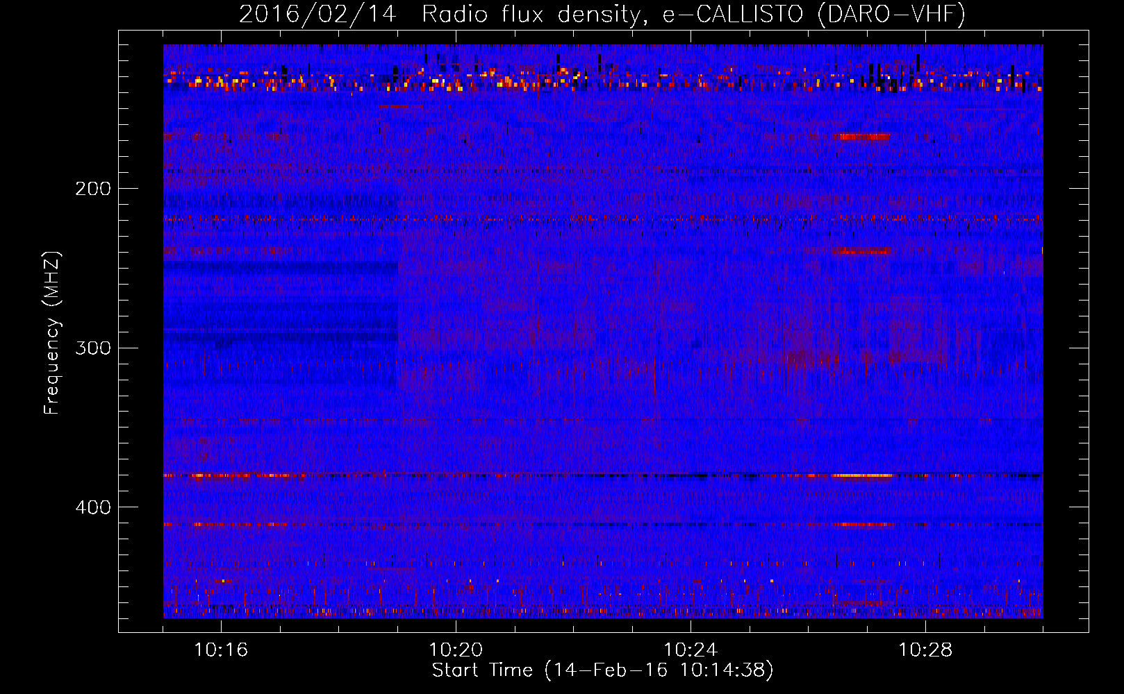This screenshot has width=1124, height=694.
Task: Click the 10:16 time tick label
Action: pyautogui.click(x=221, y=650)
